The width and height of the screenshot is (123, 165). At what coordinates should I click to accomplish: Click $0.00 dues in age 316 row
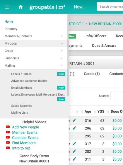[x=117, y=120]
